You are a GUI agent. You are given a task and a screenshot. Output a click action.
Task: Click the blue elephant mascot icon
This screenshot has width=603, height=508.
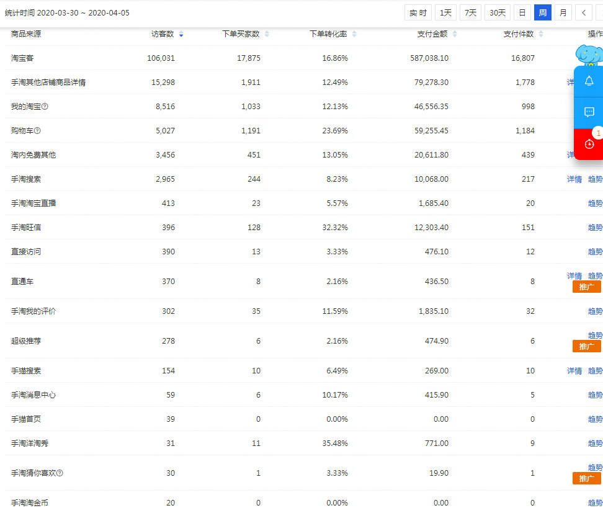click(589, 55)
